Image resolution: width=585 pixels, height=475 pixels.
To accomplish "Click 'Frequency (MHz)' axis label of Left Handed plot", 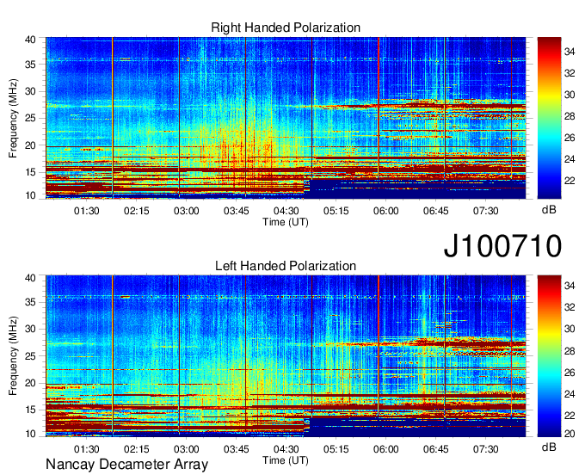I will click(13, 356).
